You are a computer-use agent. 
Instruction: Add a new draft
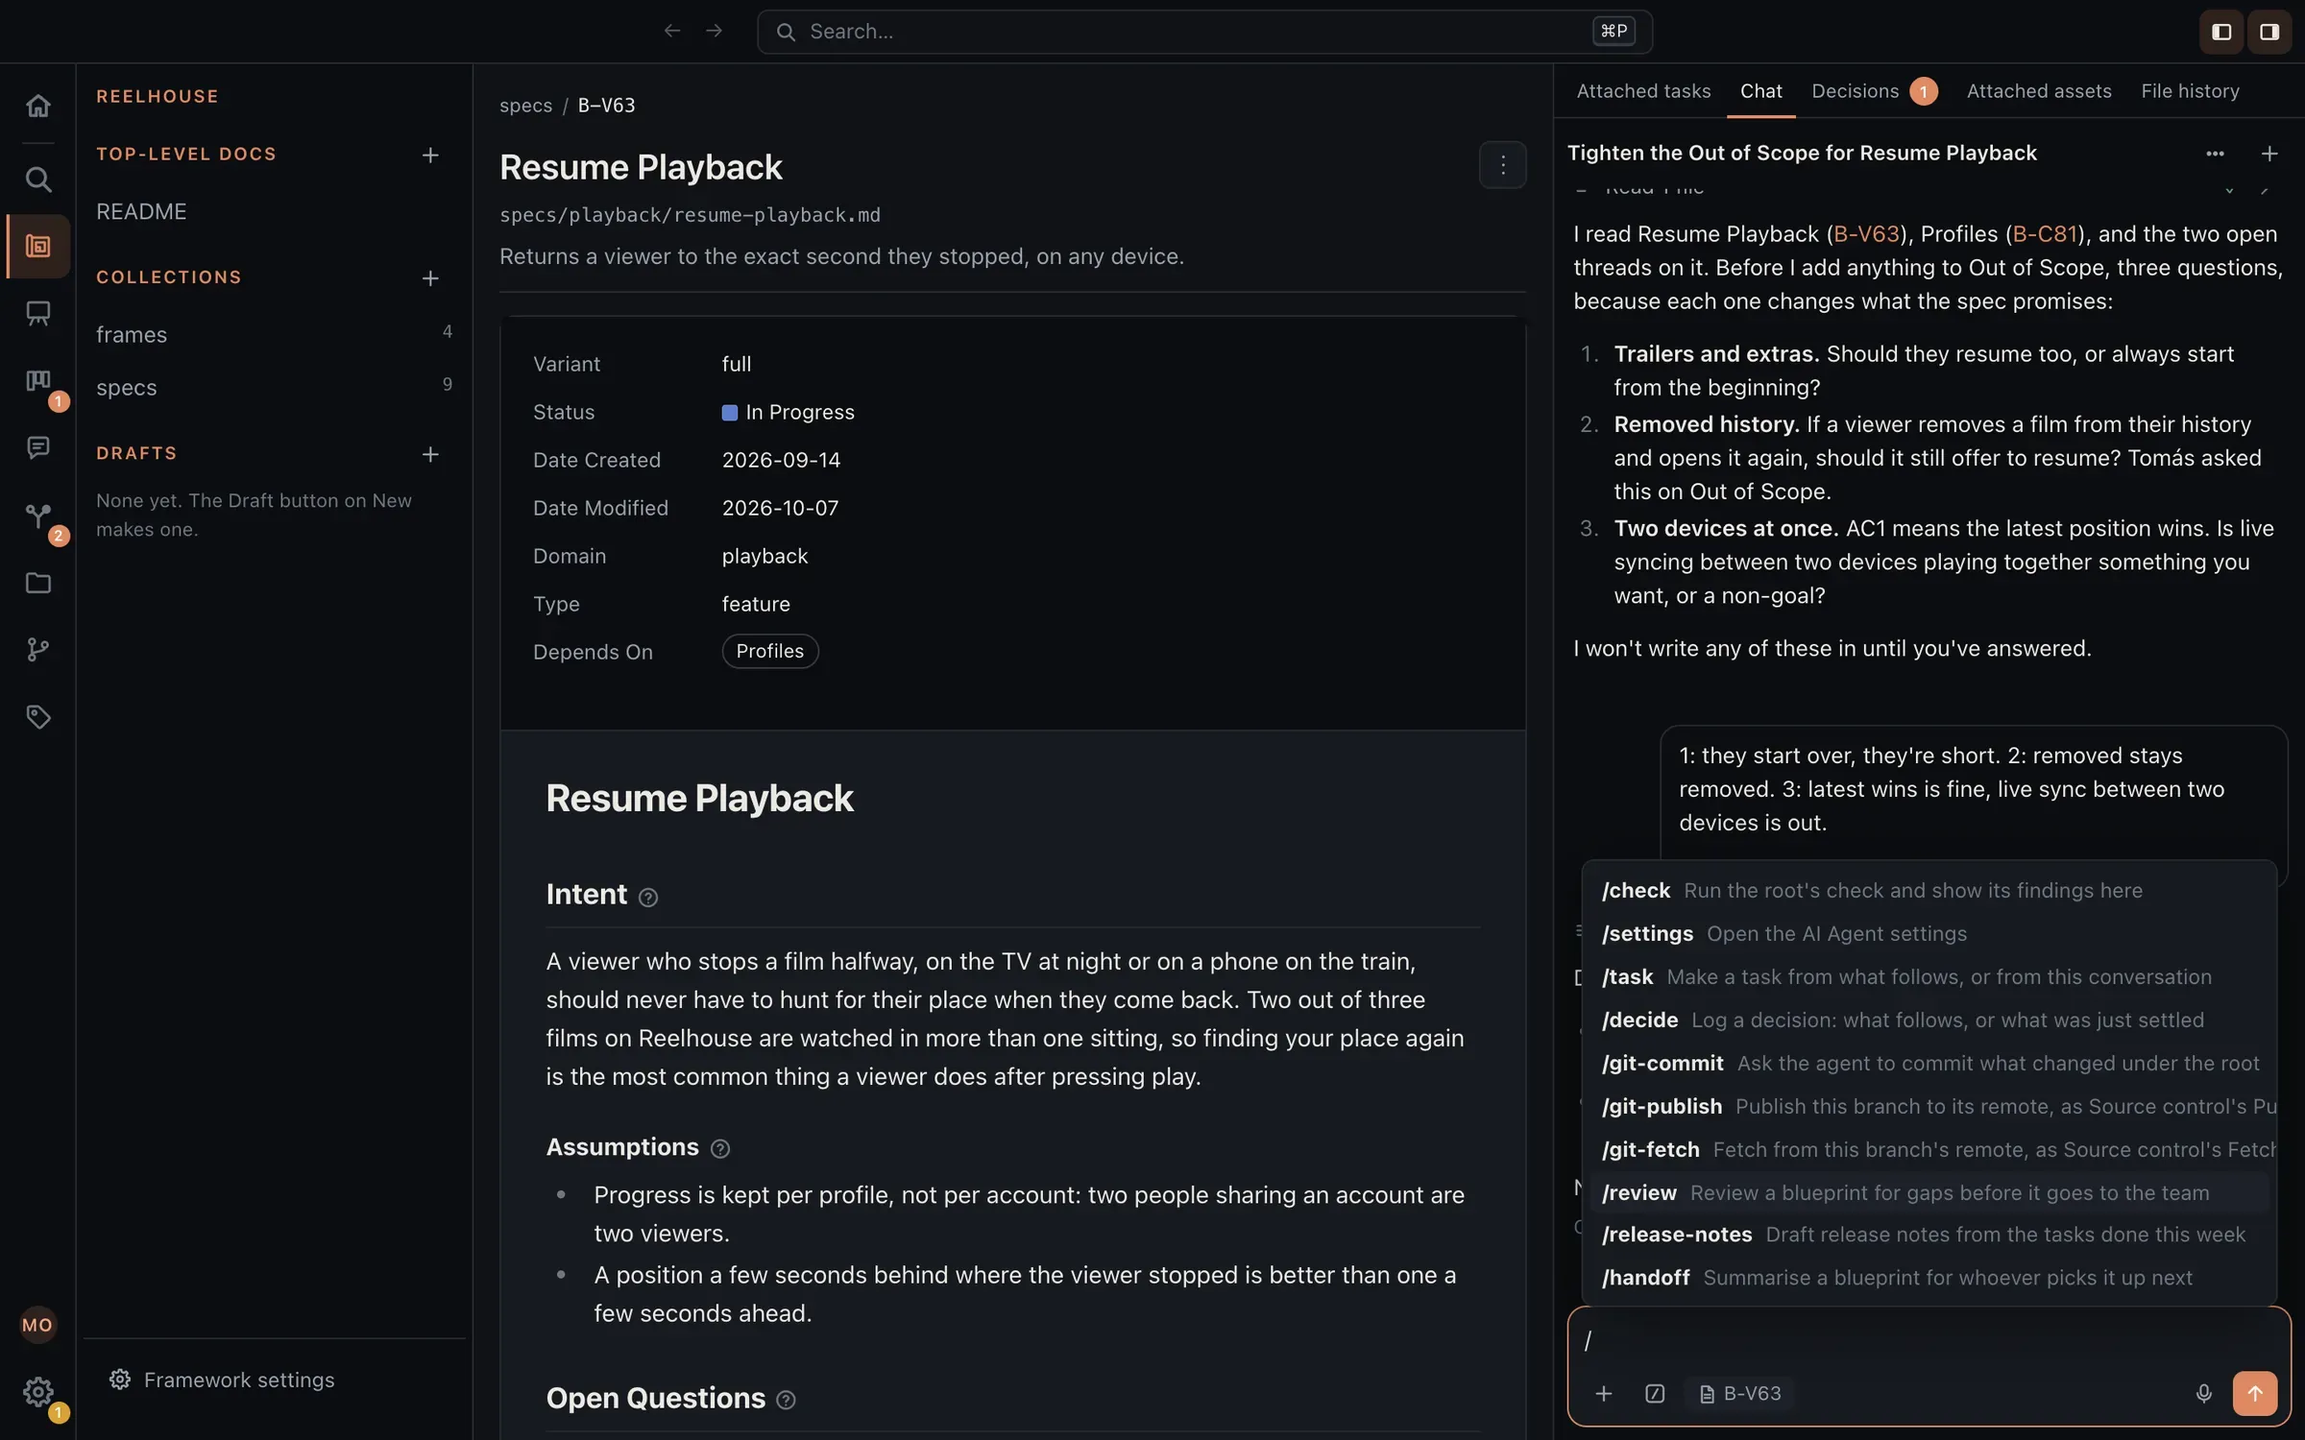[x=430, y=454]
